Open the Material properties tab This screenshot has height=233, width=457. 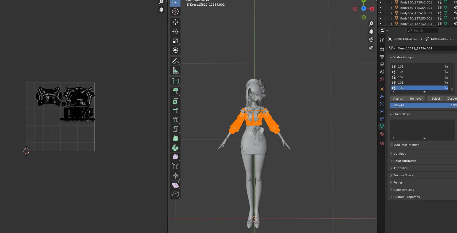click(382, 134)
